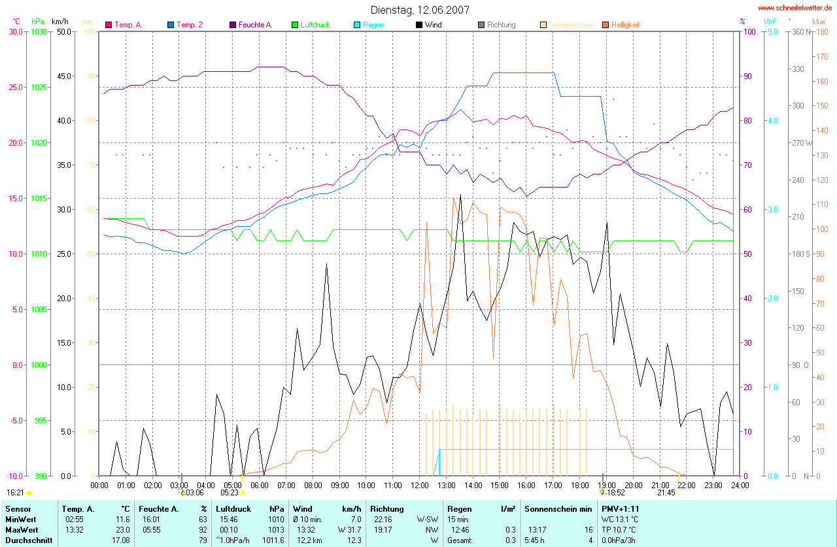Screen dimensions: 837x547
Task: Click the 270 W direction axis label
Action: (x=804, y=142)
